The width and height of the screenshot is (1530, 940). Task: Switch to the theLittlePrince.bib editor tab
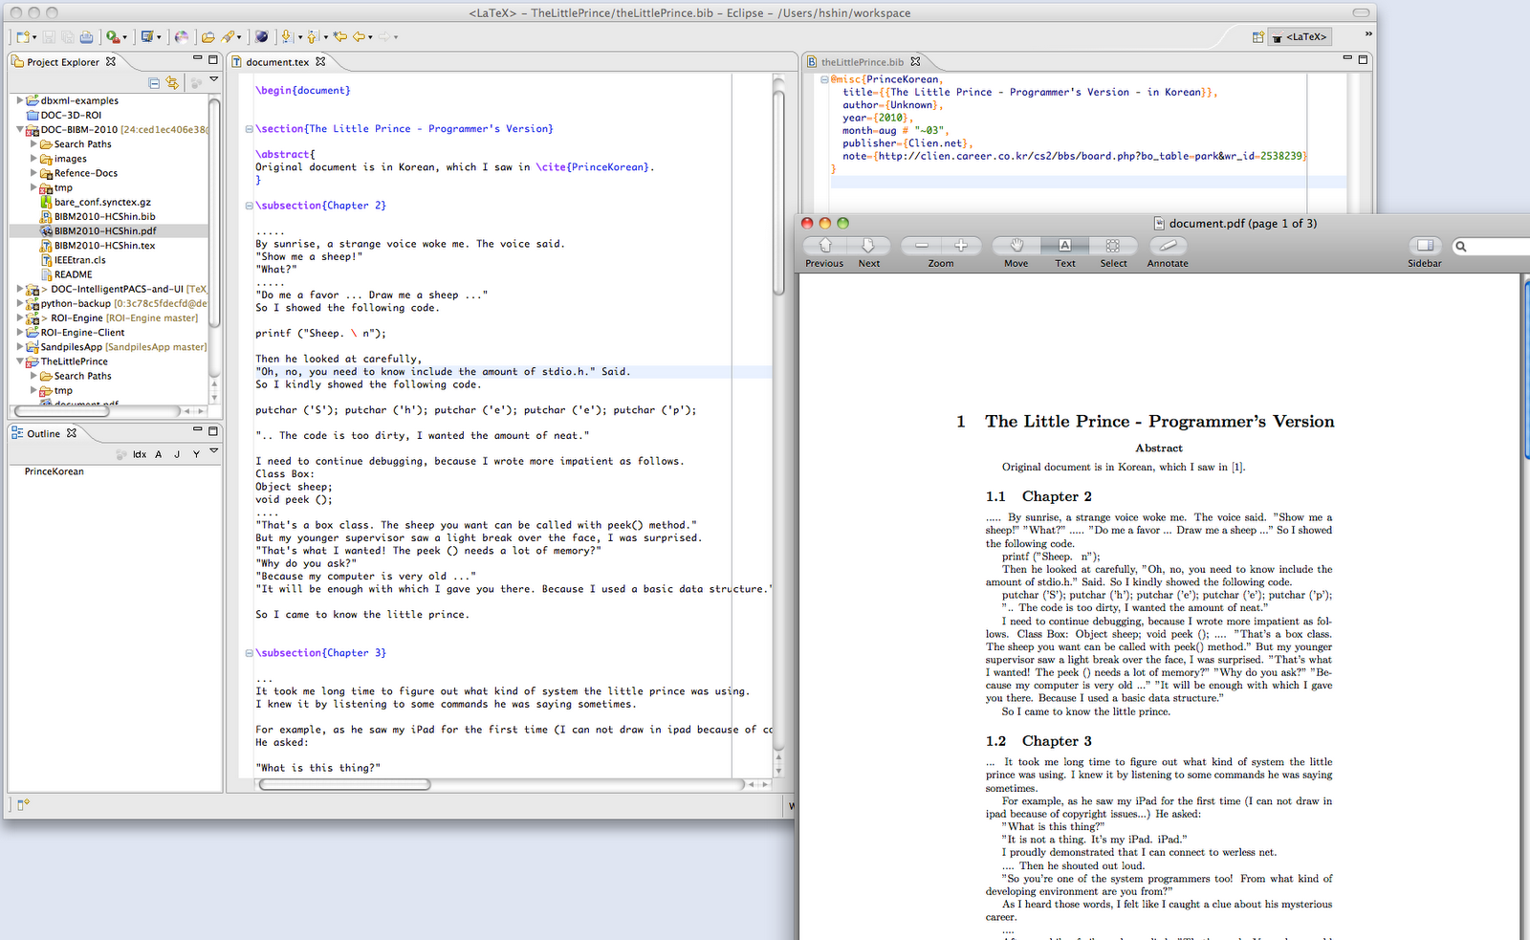click(x=862, y=61)
